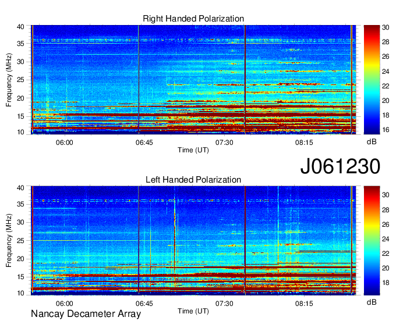Click the 25 MHz tick on Left Handed plot
Image resolution: width=396 pixels, height=321 pixels.
(20, 241)
